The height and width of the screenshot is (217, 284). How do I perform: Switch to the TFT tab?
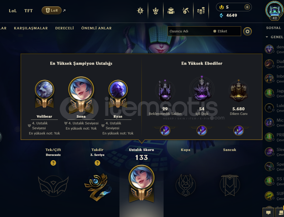point(28,11)
